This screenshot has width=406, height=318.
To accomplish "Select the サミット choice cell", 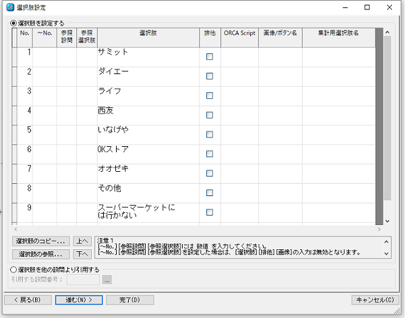I will pos(148,57).
